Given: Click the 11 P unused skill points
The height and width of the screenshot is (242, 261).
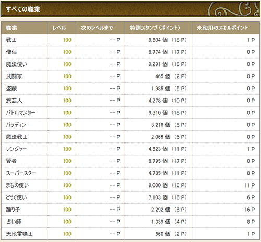Looking at the screenshot, I should point(250,185).
